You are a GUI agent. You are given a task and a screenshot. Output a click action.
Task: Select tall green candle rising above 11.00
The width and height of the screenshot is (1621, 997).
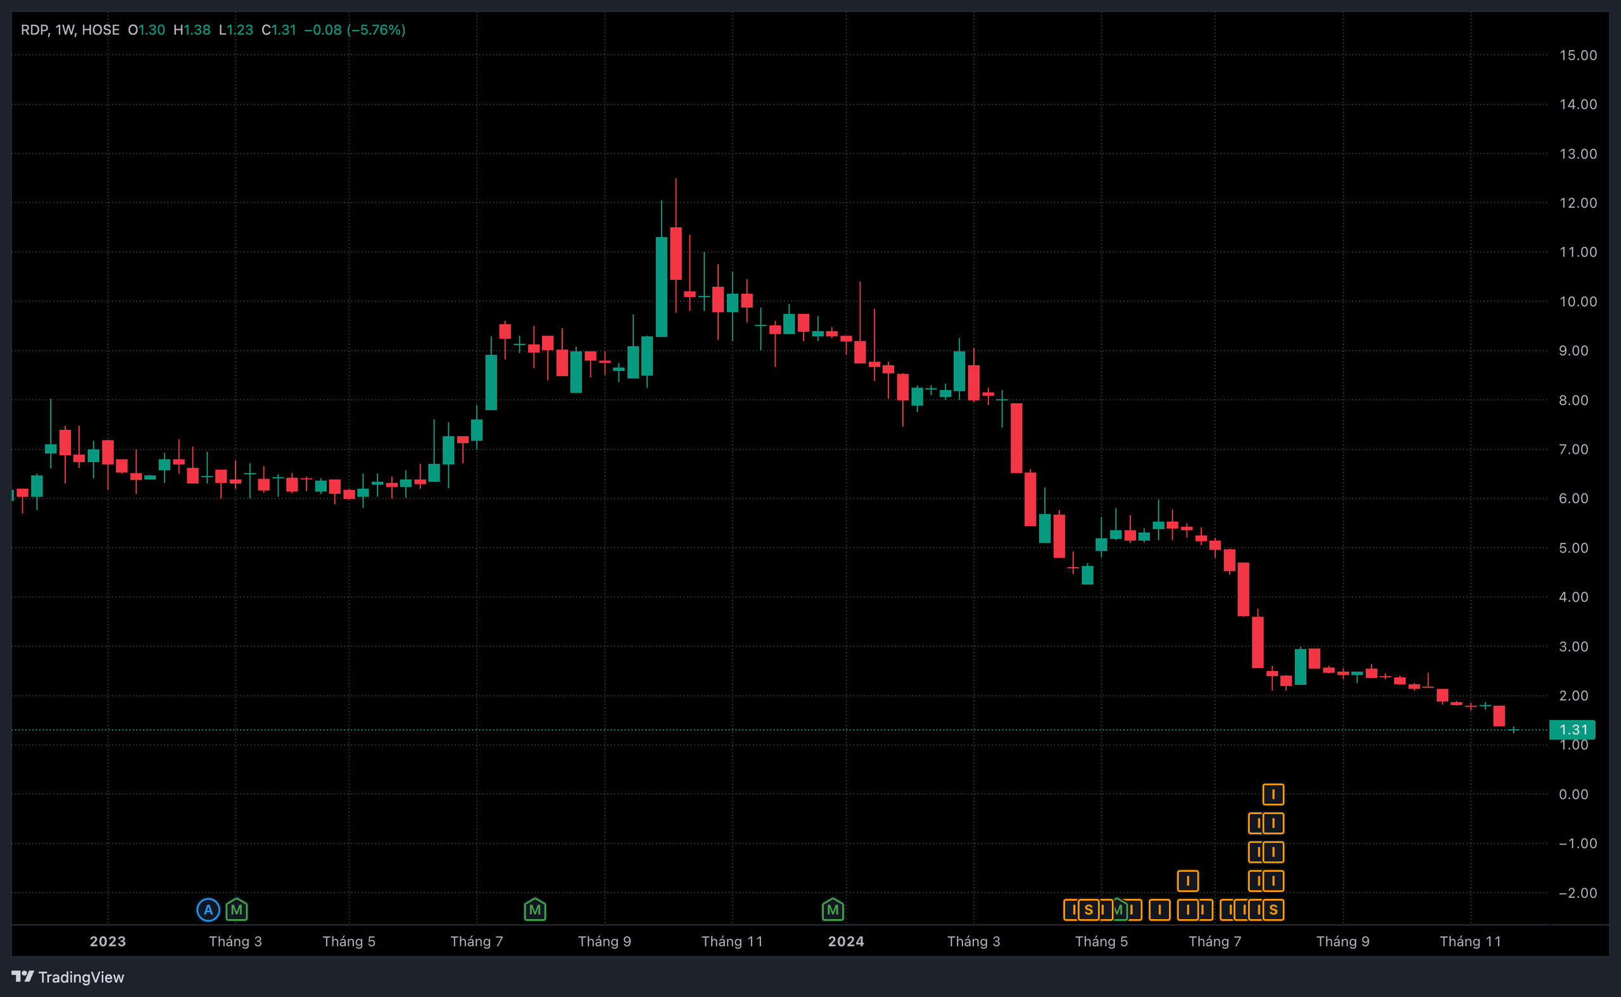pyautogui.click(x=662, y=287)
